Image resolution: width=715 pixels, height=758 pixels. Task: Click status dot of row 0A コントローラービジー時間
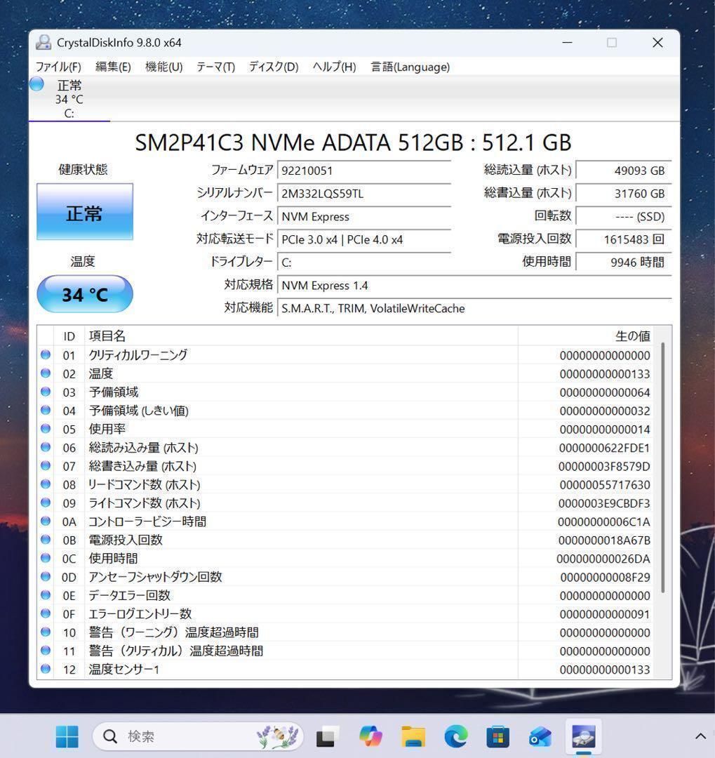[46, 521]
